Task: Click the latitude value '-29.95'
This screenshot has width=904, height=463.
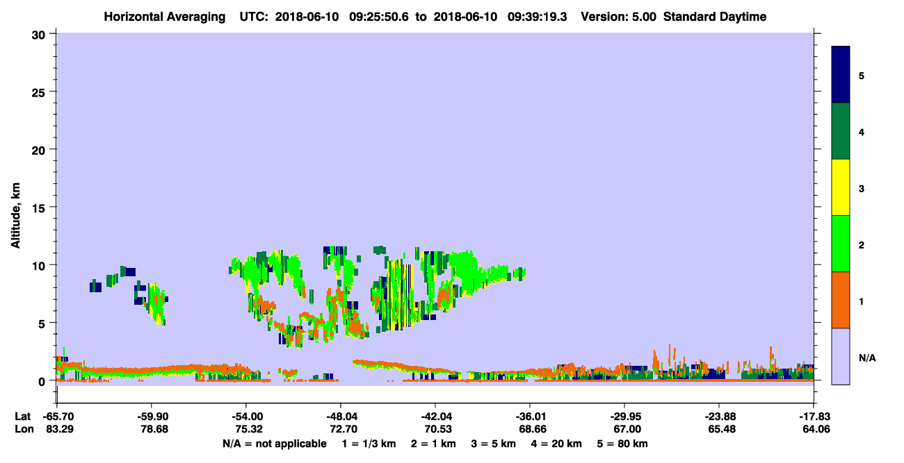Action: [624, 416]
